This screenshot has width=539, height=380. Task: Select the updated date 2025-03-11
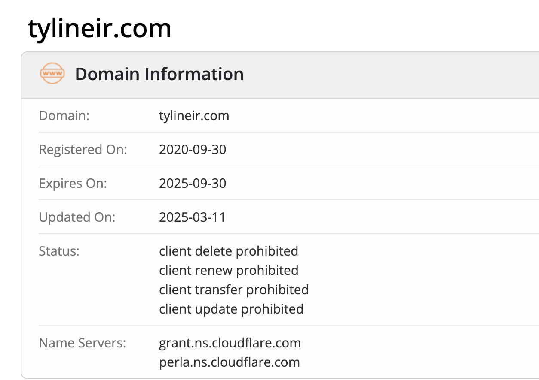coord(192,217)
